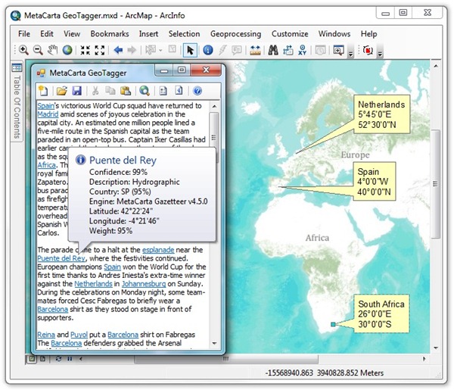Expand the Tools toolbar options arrow
The image size is (454, 390).
click(x=350, y=55)
